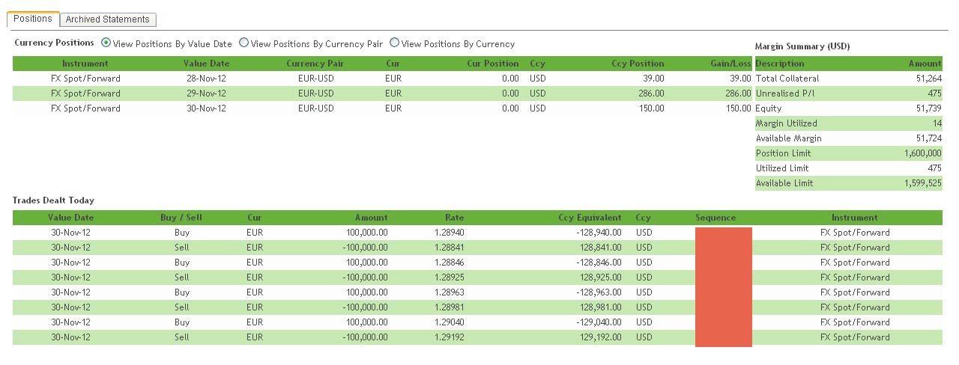
Task: Select View Positions By Currency Pair
Action: 243,43
